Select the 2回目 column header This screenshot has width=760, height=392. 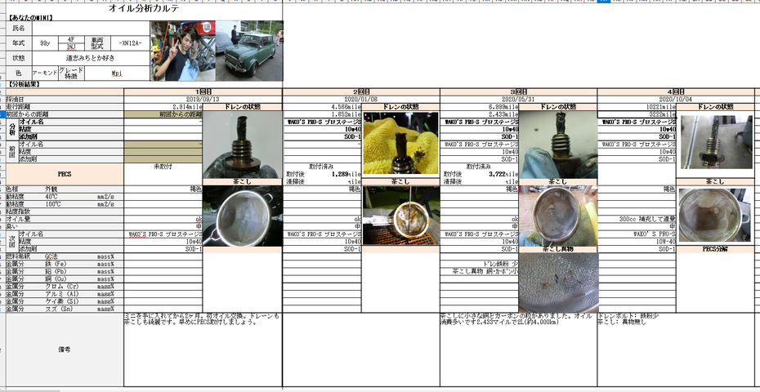pyautogui.click(x=361, y=91)
